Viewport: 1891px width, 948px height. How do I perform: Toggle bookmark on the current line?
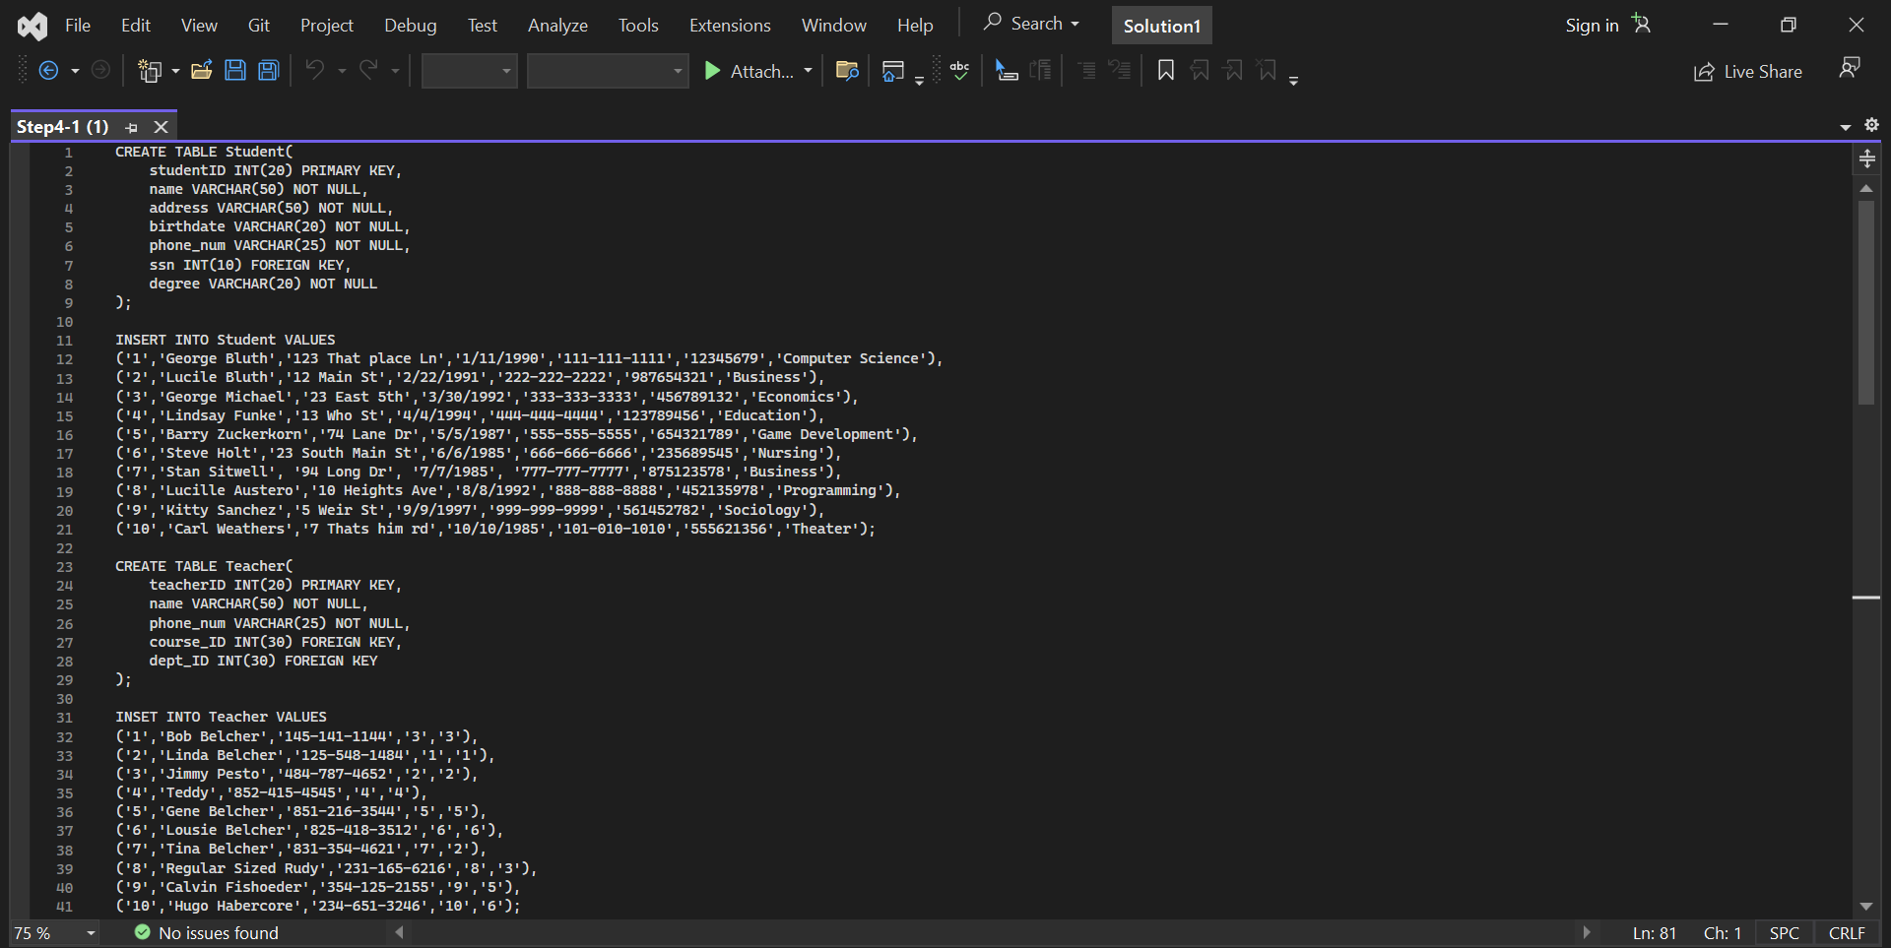pos(1165,71)
